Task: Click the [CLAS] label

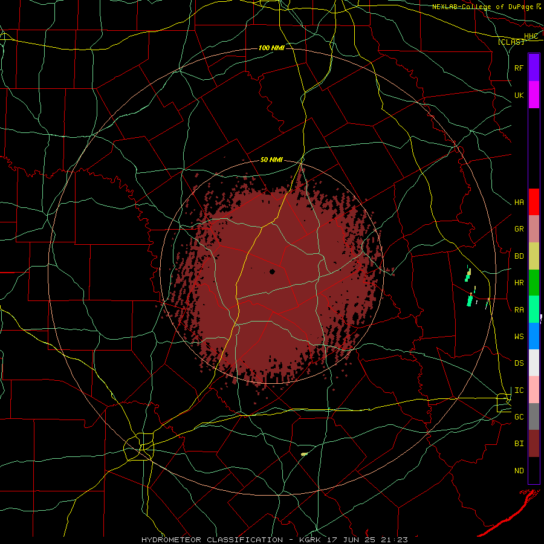Action: tap(511, 42)
